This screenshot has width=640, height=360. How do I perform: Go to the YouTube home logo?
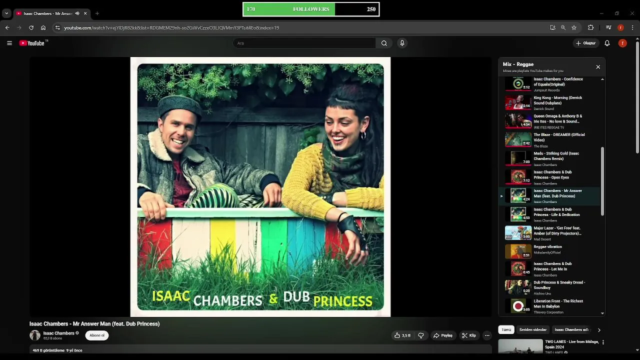click(x=32, y=43)
